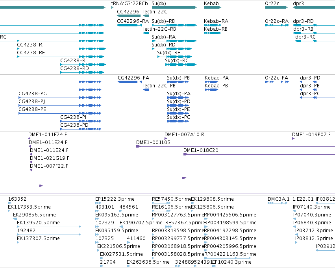Select EST EK139520.5prime
Screen dimensions: 335x268
49,227
